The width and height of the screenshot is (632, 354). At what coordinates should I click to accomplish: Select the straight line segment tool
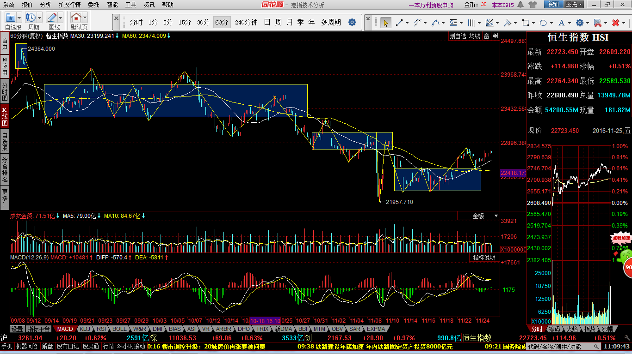coord(399,23)
